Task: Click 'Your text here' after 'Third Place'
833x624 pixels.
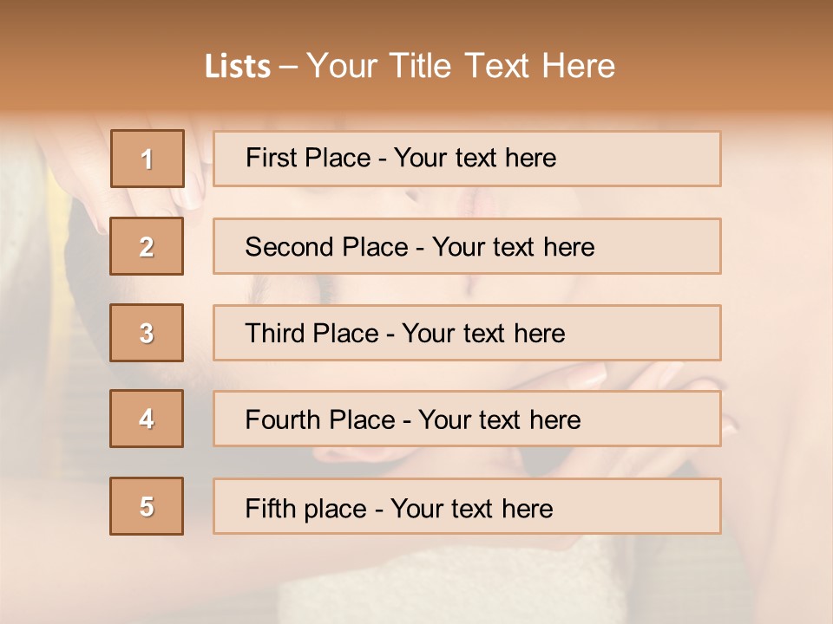Action: (483, 334)
